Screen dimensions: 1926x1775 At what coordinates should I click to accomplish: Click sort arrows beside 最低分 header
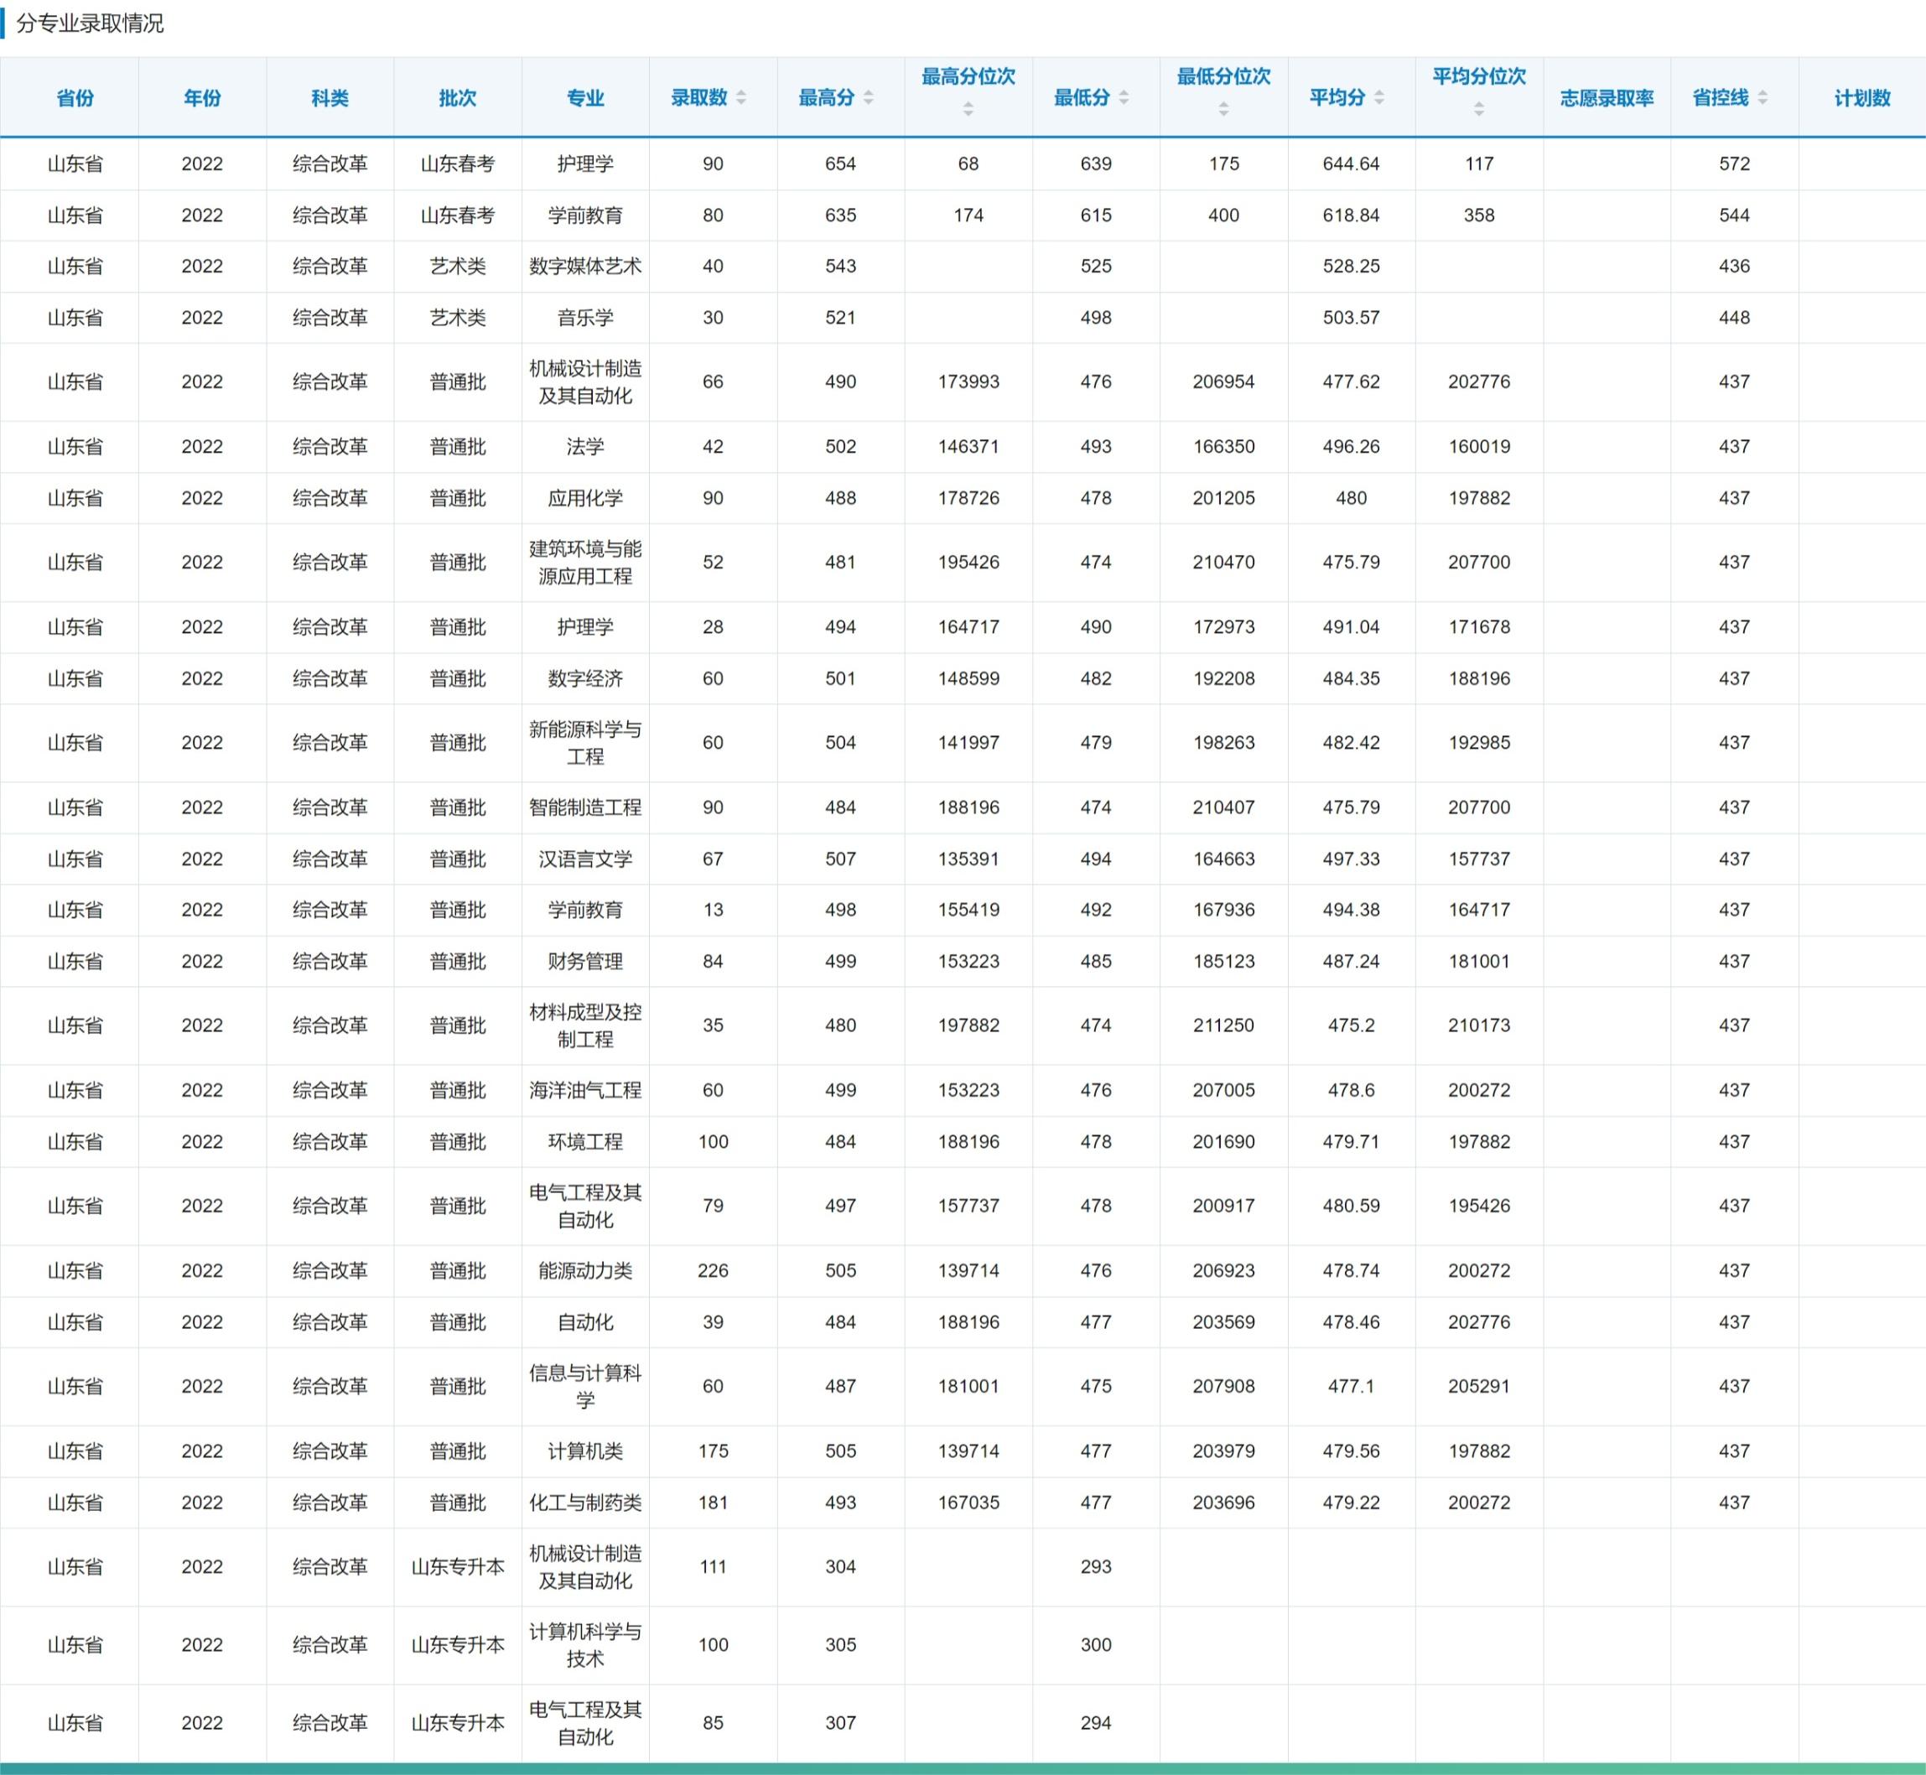click(x=1124, y=98)
